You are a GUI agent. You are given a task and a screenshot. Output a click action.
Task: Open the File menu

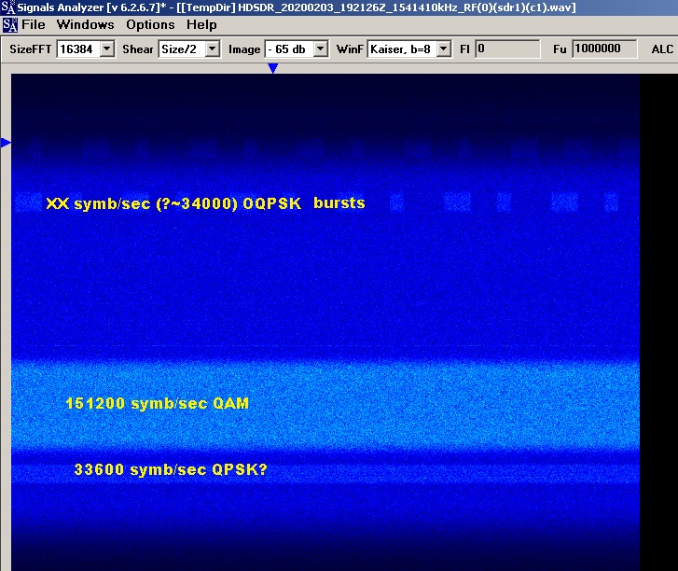click(x=34, y=24)
